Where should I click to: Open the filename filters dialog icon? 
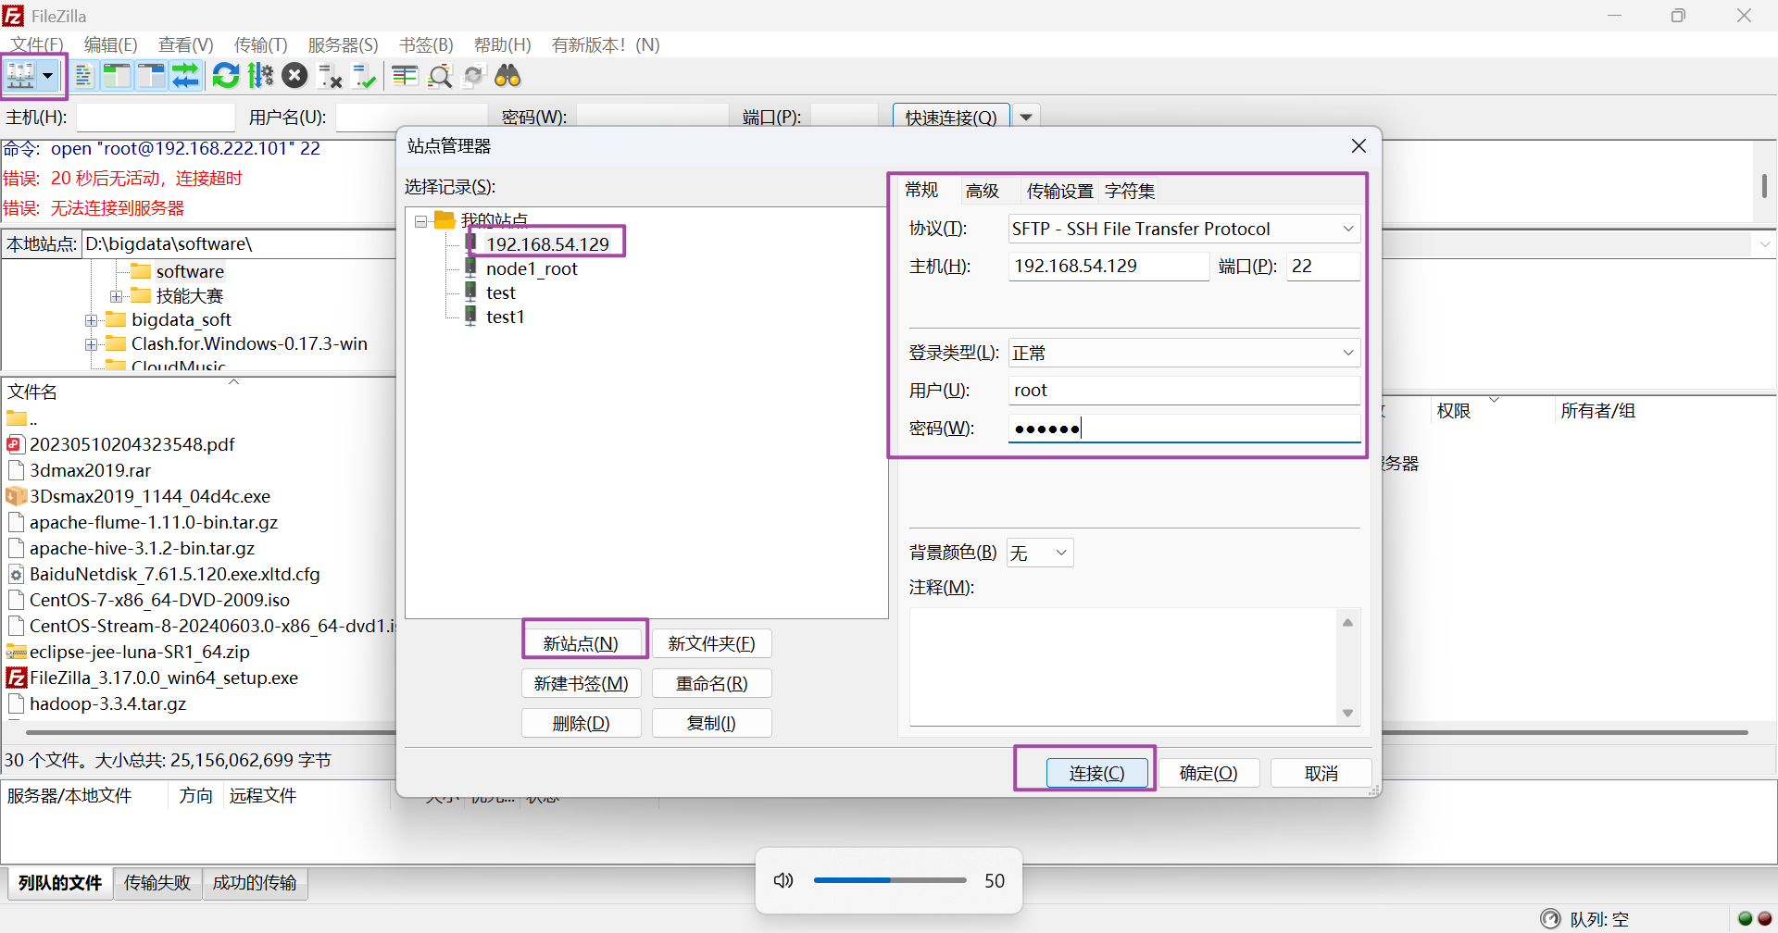405,76
